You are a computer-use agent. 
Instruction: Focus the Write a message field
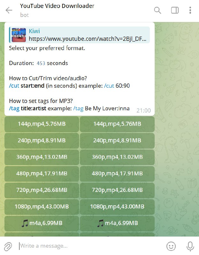coord(89,246)
